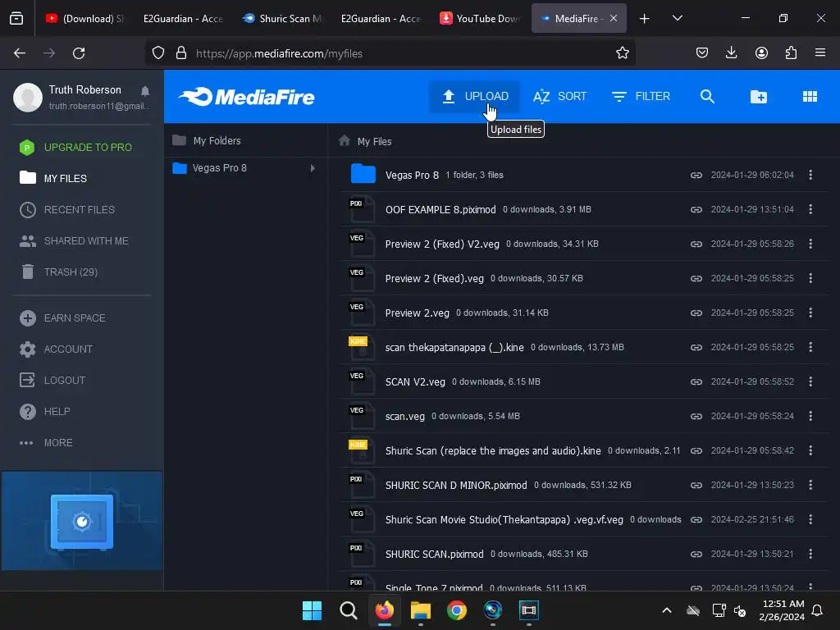The image size is (840, 630).
Task: Open notifications bell beside Truth Roberson
Action: pyautogui.click(x=144, y=90)
